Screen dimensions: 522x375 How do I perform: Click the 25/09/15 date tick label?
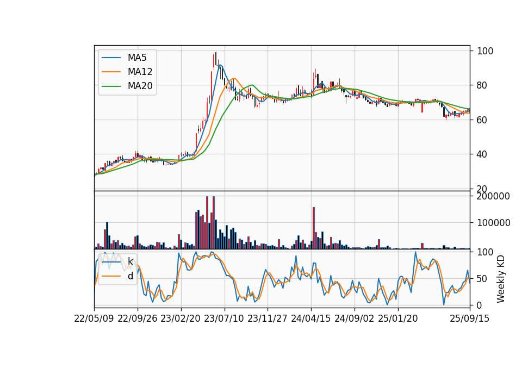[470, 318]
